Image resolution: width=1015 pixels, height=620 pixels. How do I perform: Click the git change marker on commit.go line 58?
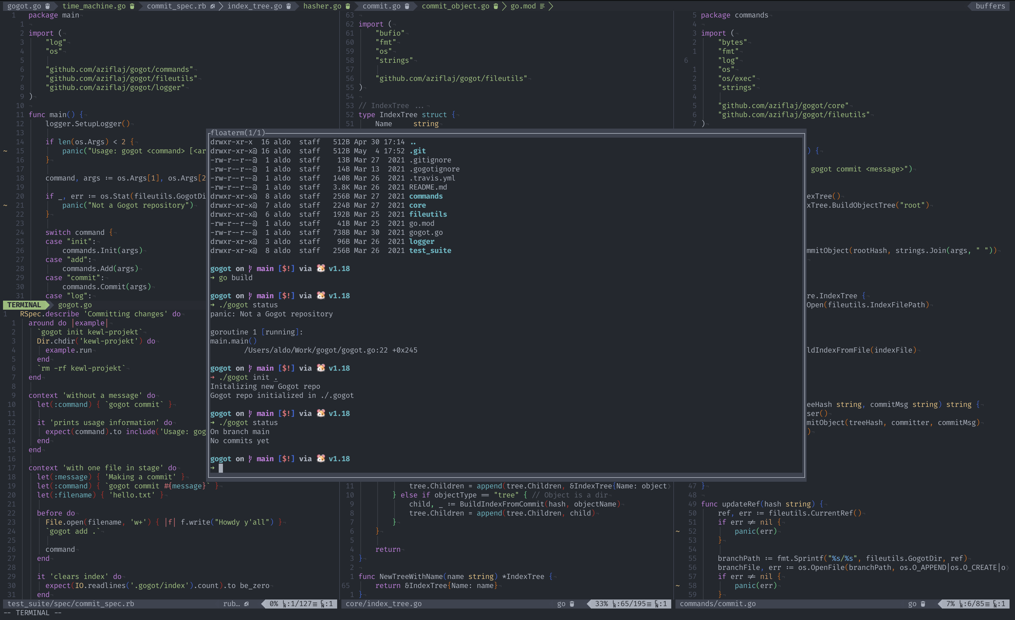(x=678, y=586)
